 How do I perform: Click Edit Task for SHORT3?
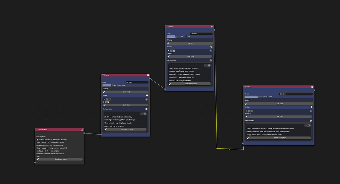(x=279, y=116)
